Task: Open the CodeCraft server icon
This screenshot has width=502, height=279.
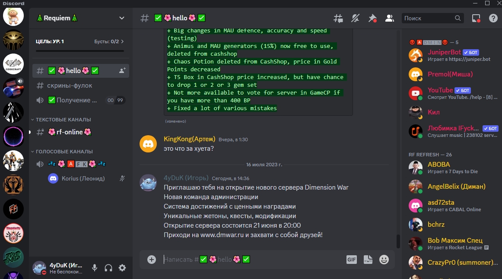Action: (13, 64)
